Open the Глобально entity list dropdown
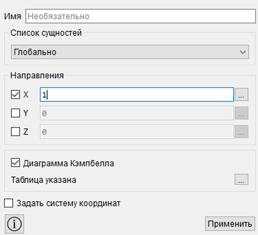258x235 pixels. (130, 52)
